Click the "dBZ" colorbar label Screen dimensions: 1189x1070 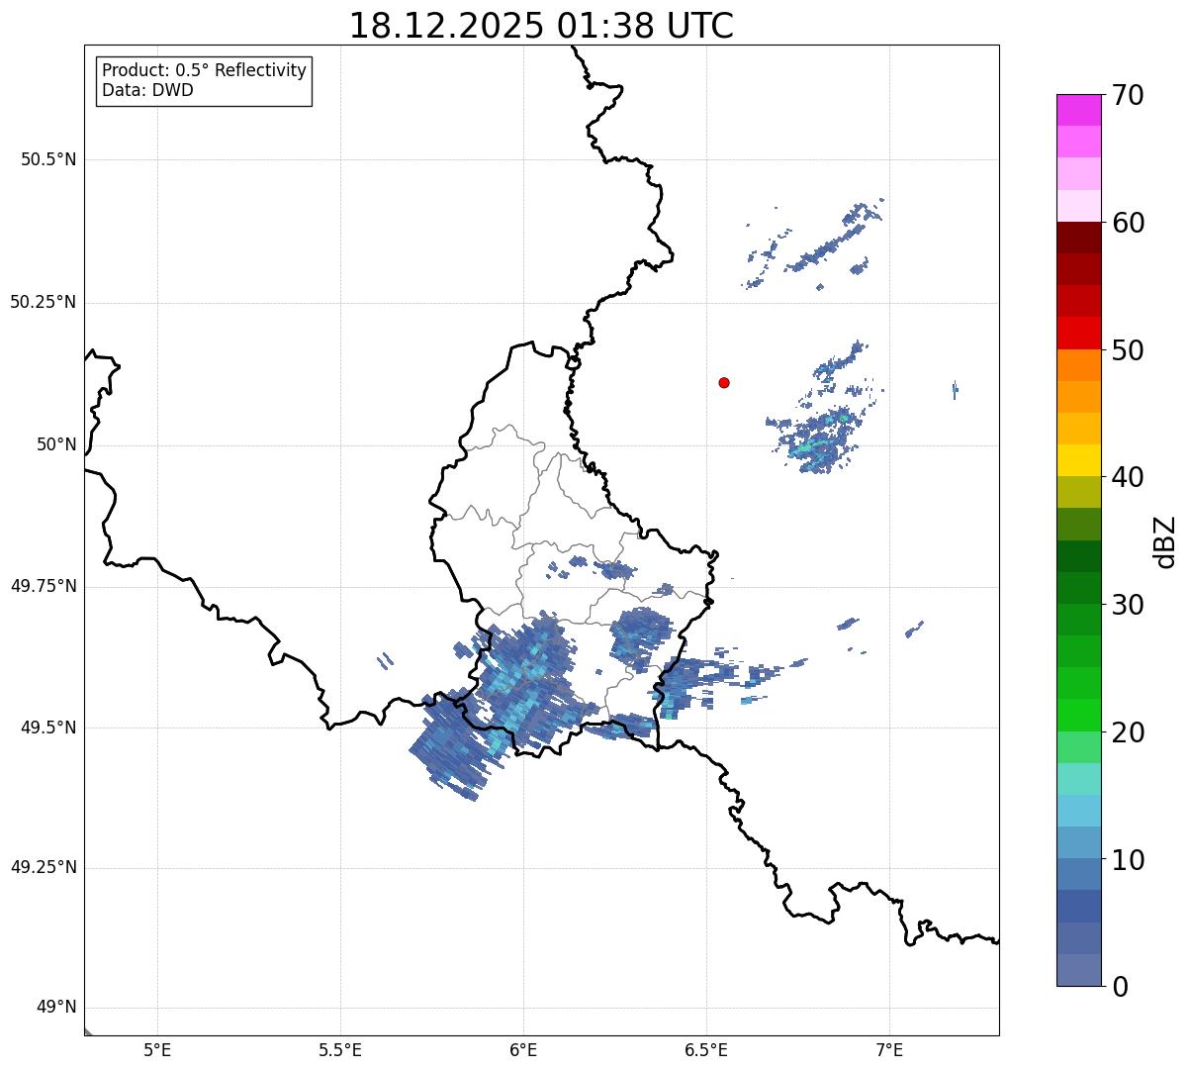click(1165, 541)
